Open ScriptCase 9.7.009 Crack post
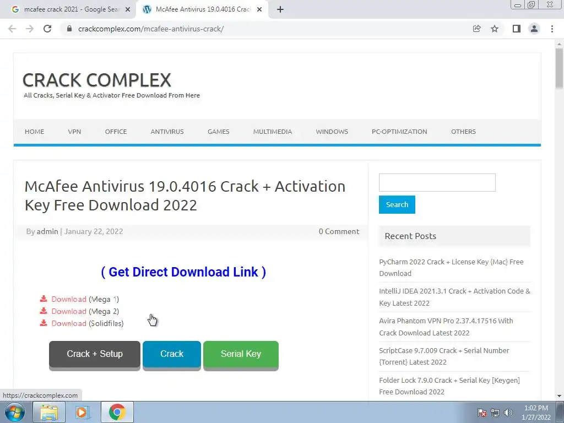 pyautogui.click(x=444, y=356)
